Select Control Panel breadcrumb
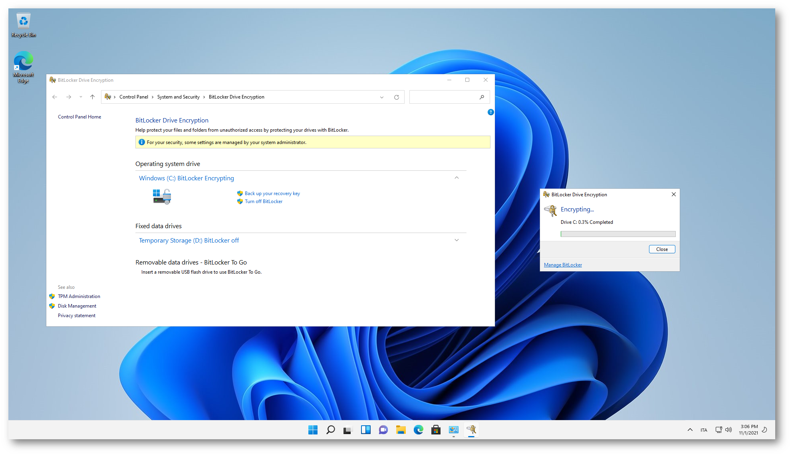 click(x=133, y=97)
